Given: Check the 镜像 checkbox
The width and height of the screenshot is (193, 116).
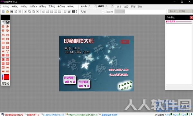Looking at the screenshot, I should click(x=137, y=6).
